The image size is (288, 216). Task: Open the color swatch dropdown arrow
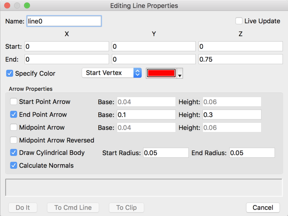coord(180,73)
